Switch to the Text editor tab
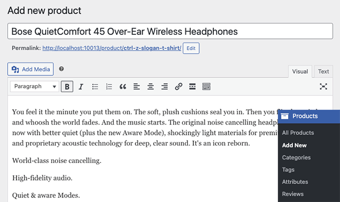This screenshot has height=202, width=340. [323, 71]
